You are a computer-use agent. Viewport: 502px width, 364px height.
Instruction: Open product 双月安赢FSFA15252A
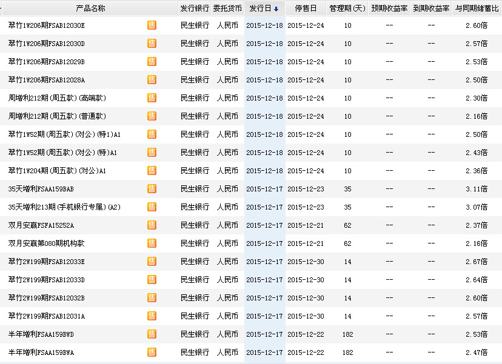(41, 225)
